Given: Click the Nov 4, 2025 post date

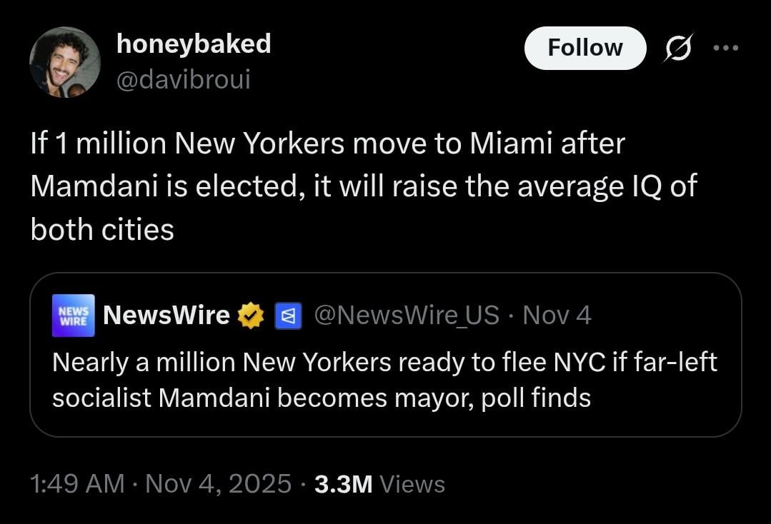Looking at the screenshot, I should pos(218,484).
